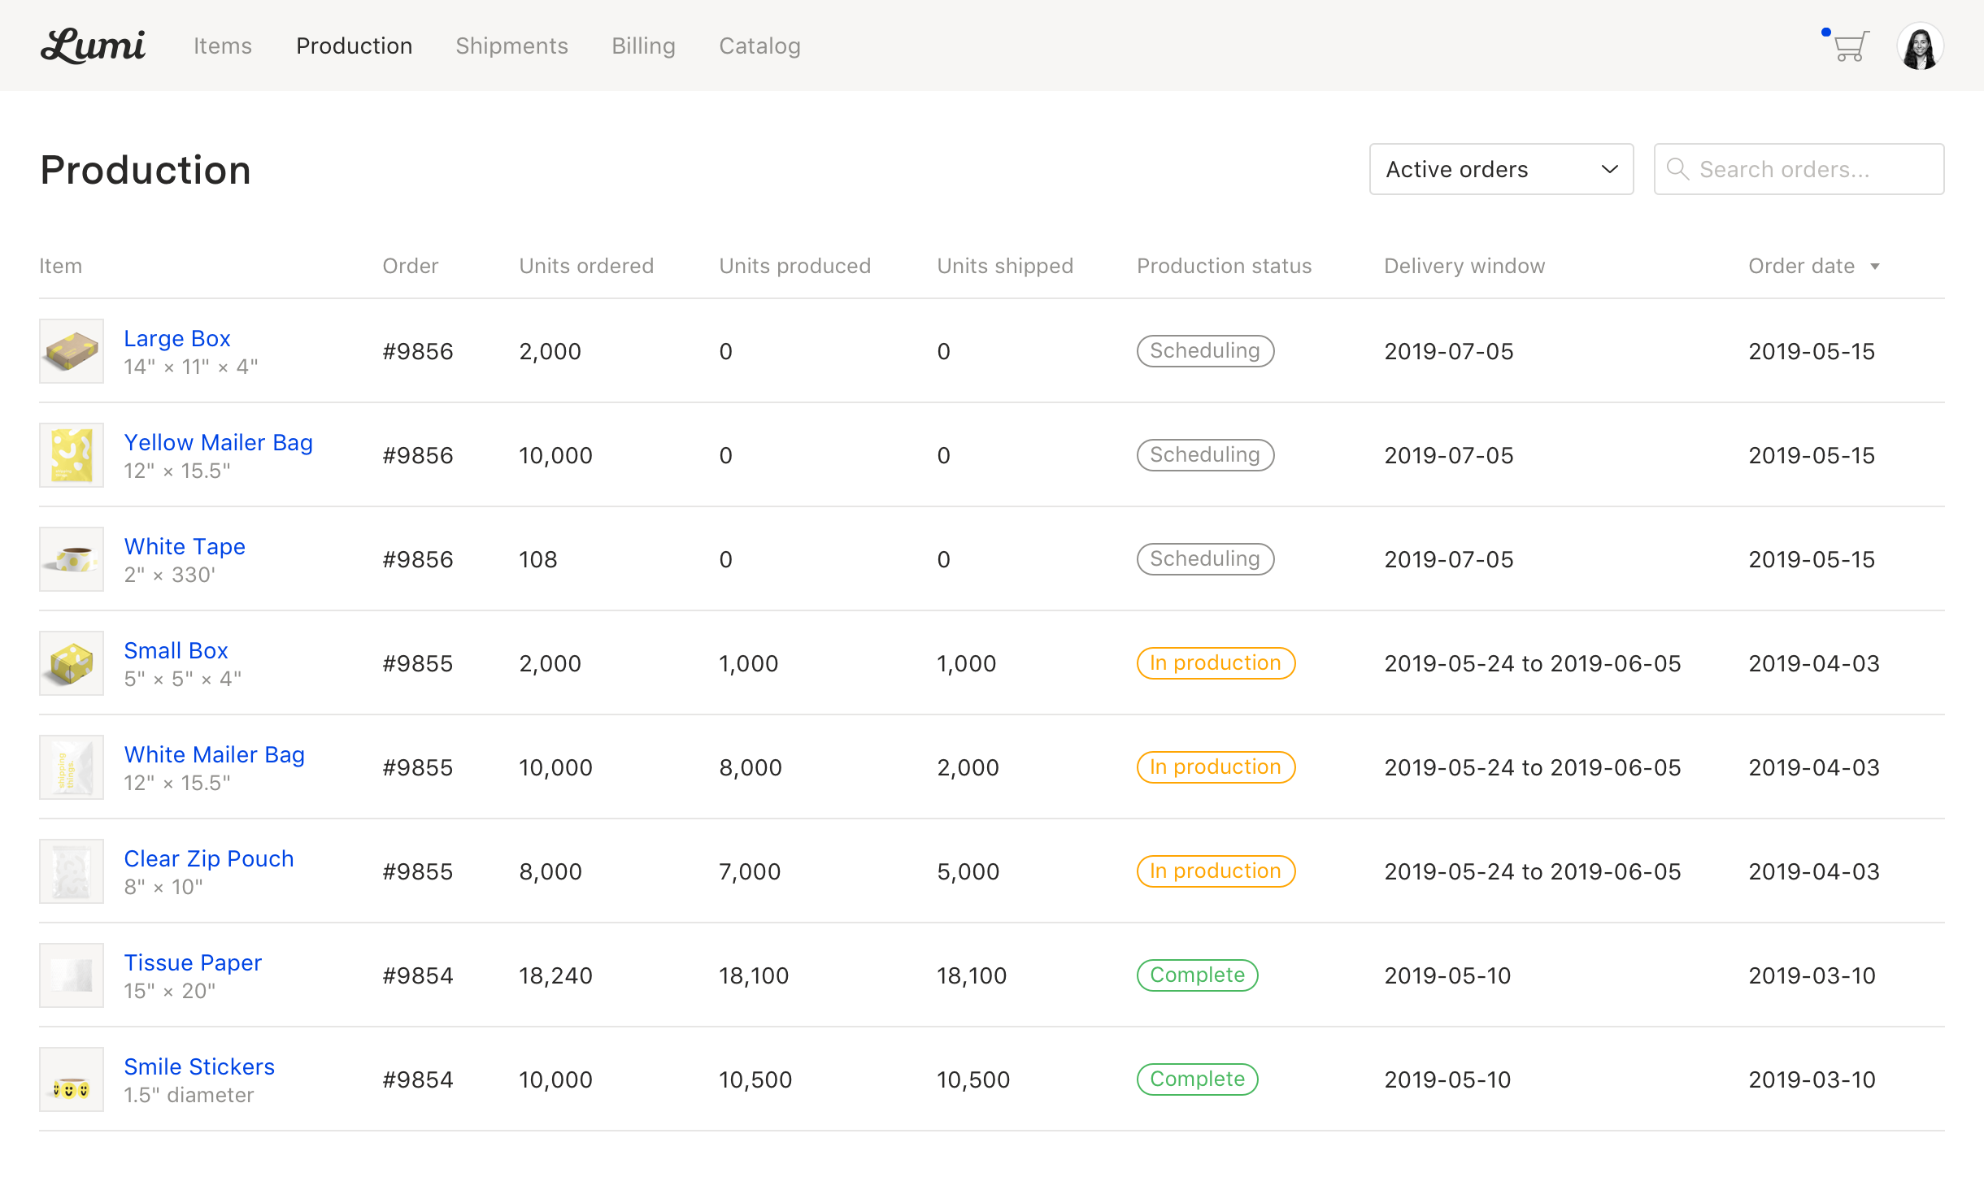Click 8,000 units produced for White Mailer Bag
Screen dimensions: 1984x1203
(751, 767)
